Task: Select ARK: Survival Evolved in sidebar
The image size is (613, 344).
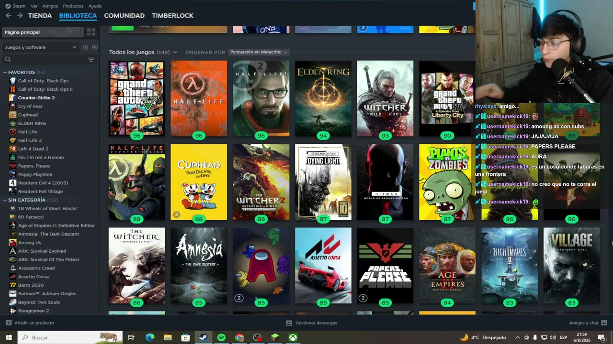Action: [x=42, y=251]
